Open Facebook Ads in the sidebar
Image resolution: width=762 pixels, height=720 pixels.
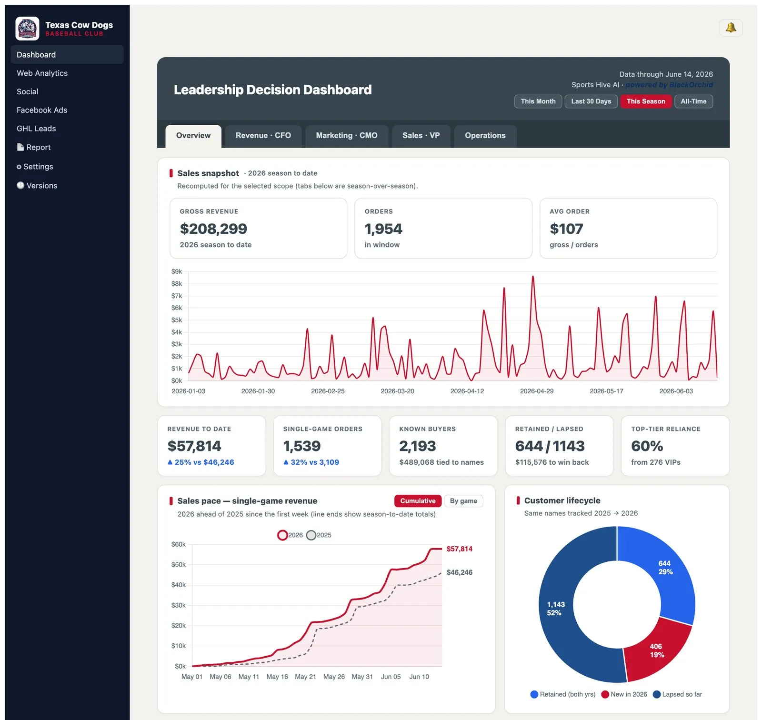click(x=67, y=110)
